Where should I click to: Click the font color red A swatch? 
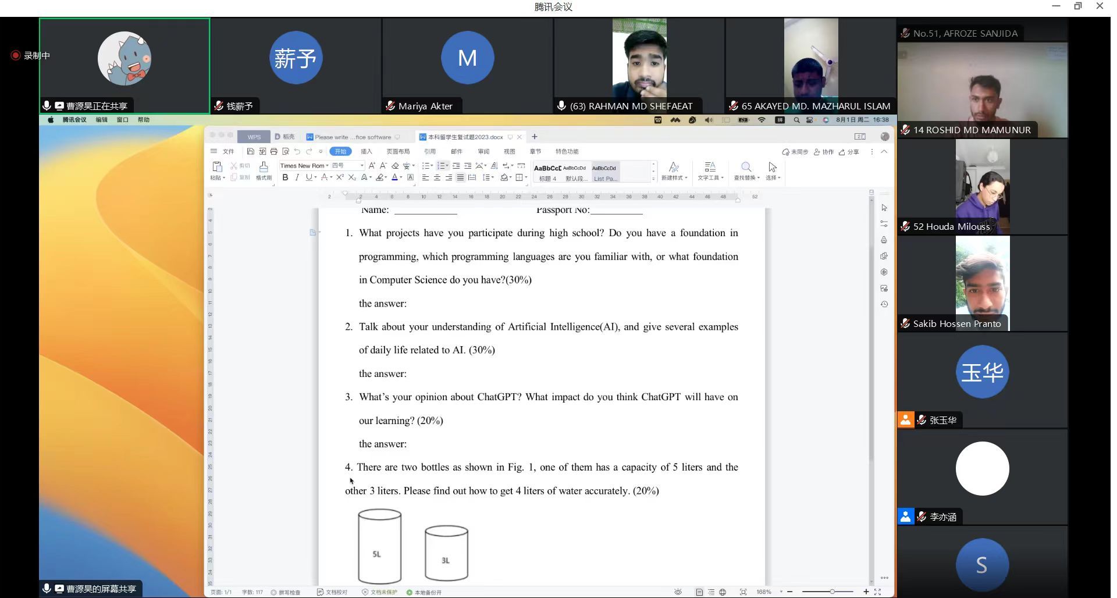[x=394, y=177]
